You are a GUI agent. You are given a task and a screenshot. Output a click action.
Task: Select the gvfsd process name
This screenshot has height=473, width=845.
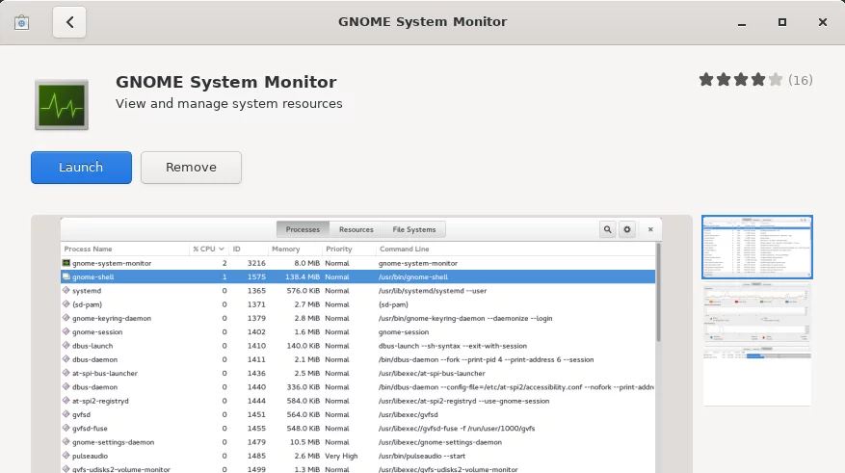pos(81,415)
